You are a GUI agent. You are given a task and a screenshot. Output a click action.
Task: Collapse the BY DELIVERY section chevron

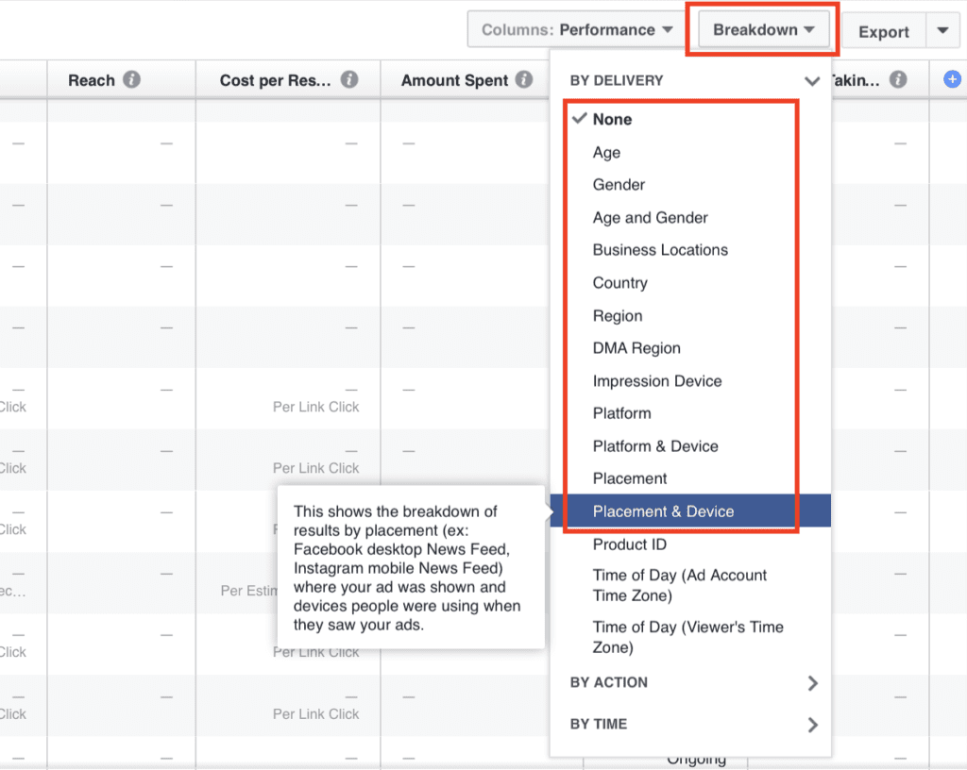point(812,81)
